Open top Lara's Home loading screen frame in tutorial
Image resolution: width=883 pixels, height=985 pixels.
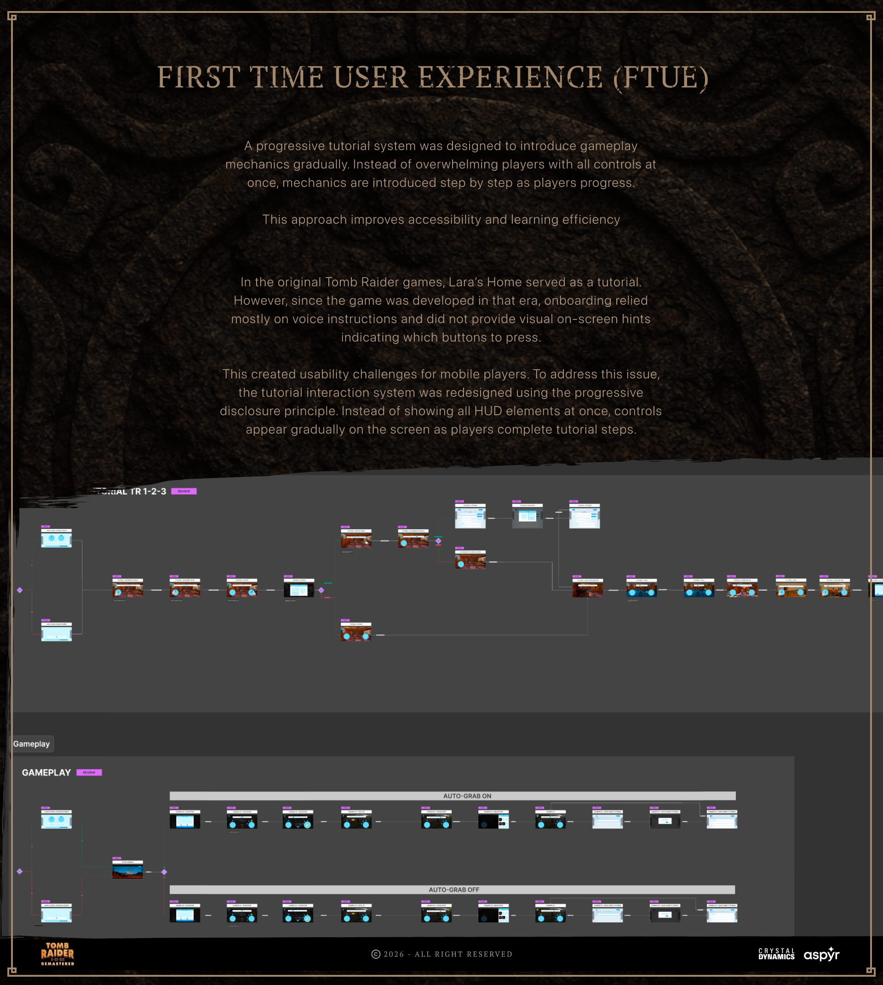[56, 539]
